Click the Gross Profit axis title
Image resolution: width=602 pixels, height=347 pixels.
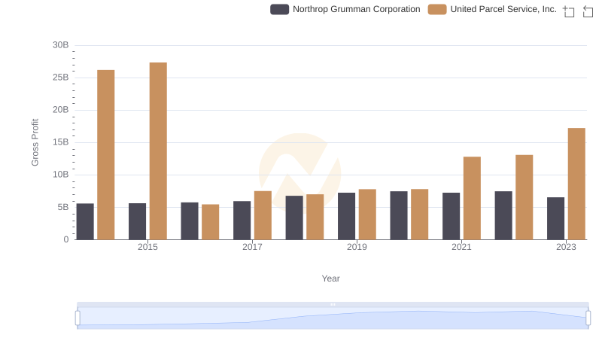(x=35, y=142)
